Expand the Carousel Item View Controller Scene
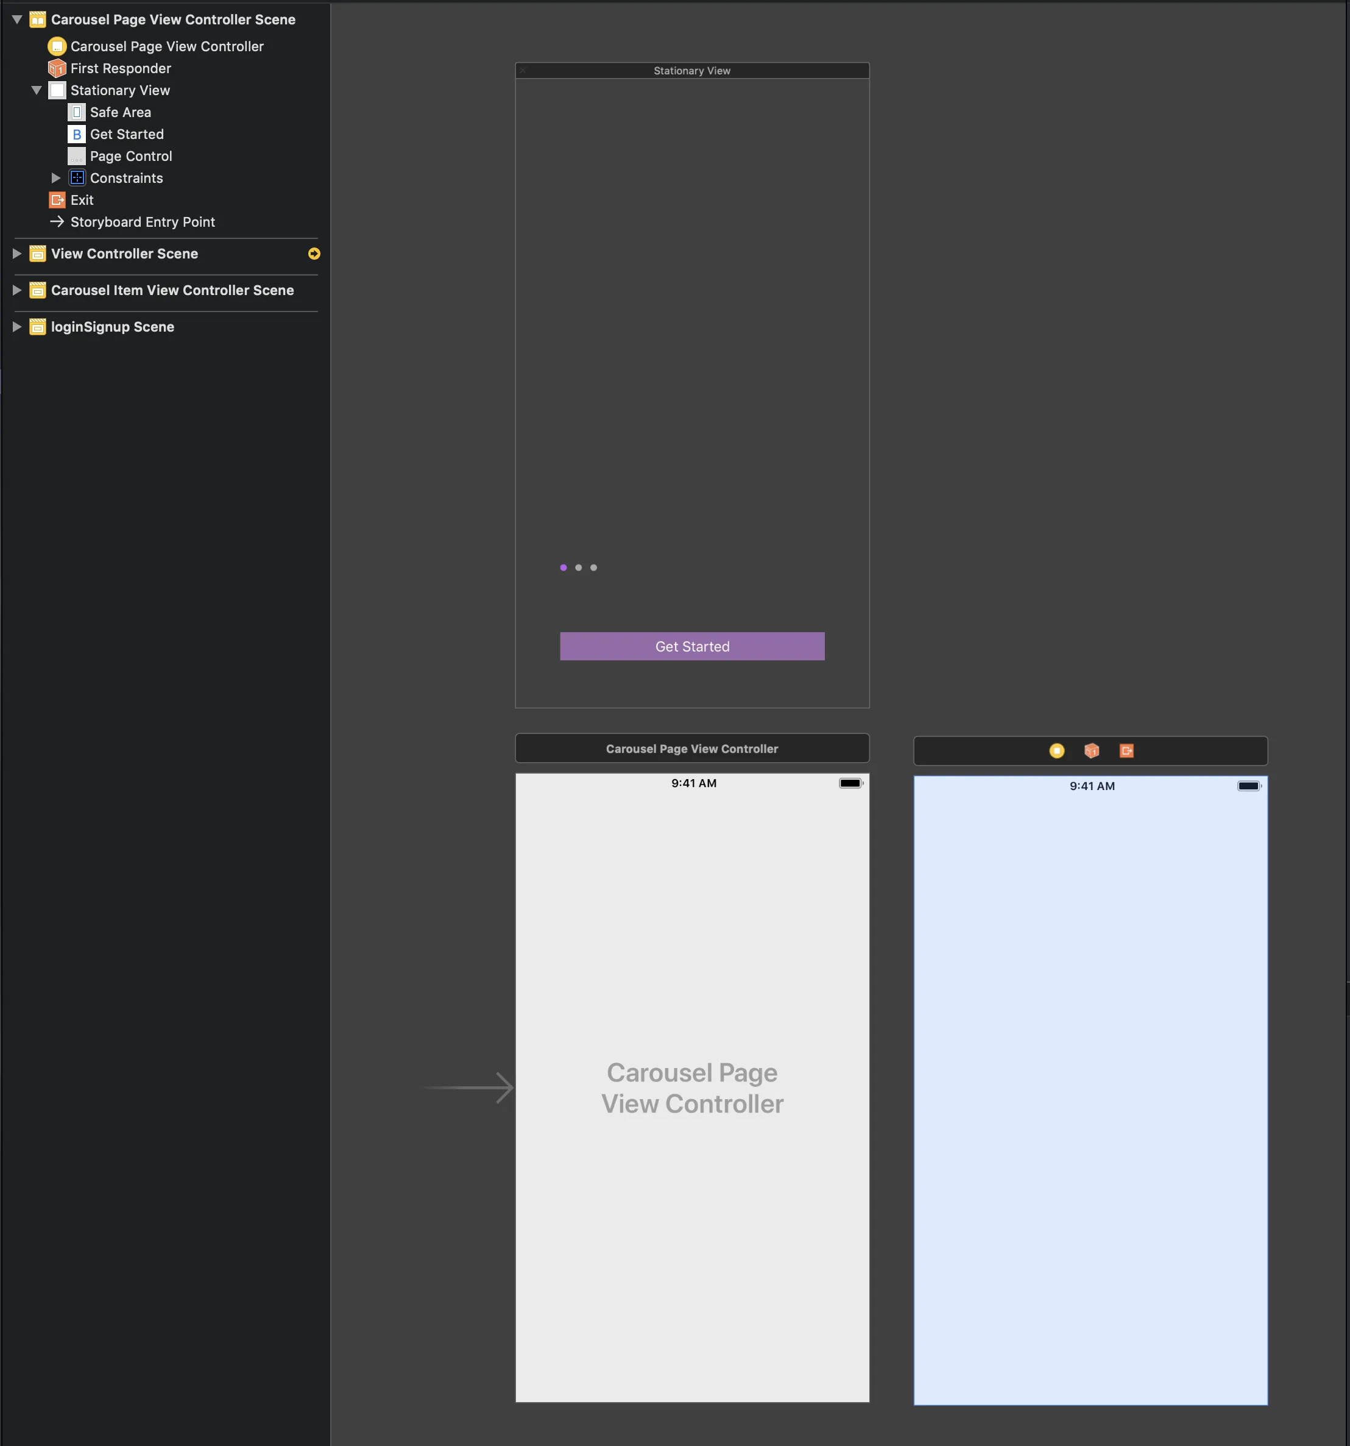This screenshot has height=1446, width=1350. click(x=16, y=290)
